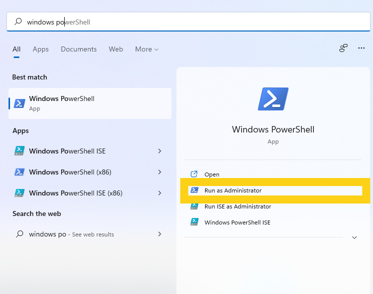Click the web search magnifier icon
Screen dimensions: 373x294
tap(20, 234)
